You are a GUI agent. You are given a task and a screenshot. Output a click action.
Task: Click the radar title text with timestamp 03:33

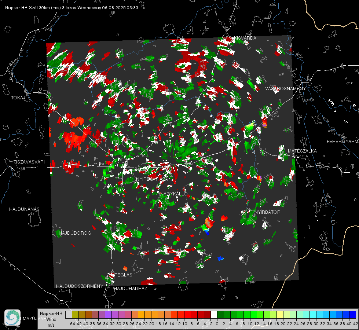tap(72, 8)
